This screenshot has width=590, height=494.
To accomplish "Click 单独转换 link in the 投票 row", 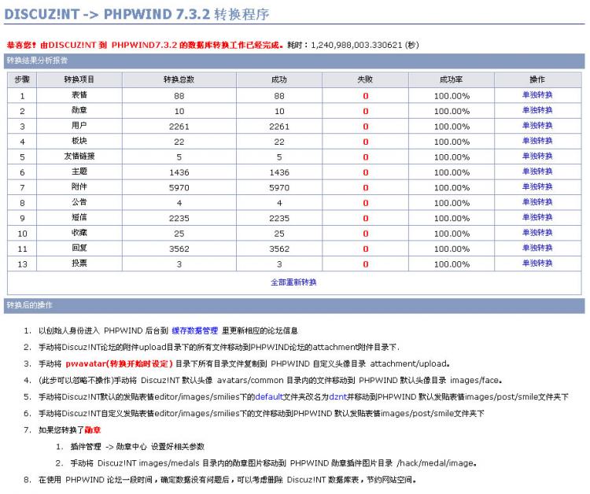I will pos(537,264).
